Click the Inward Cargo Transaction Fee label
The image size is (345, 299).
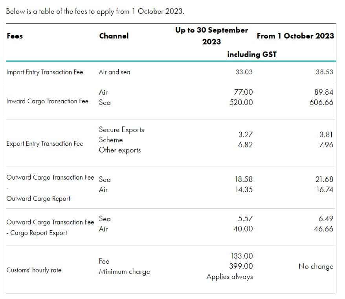pyautogui.click(x=47, y=101)
